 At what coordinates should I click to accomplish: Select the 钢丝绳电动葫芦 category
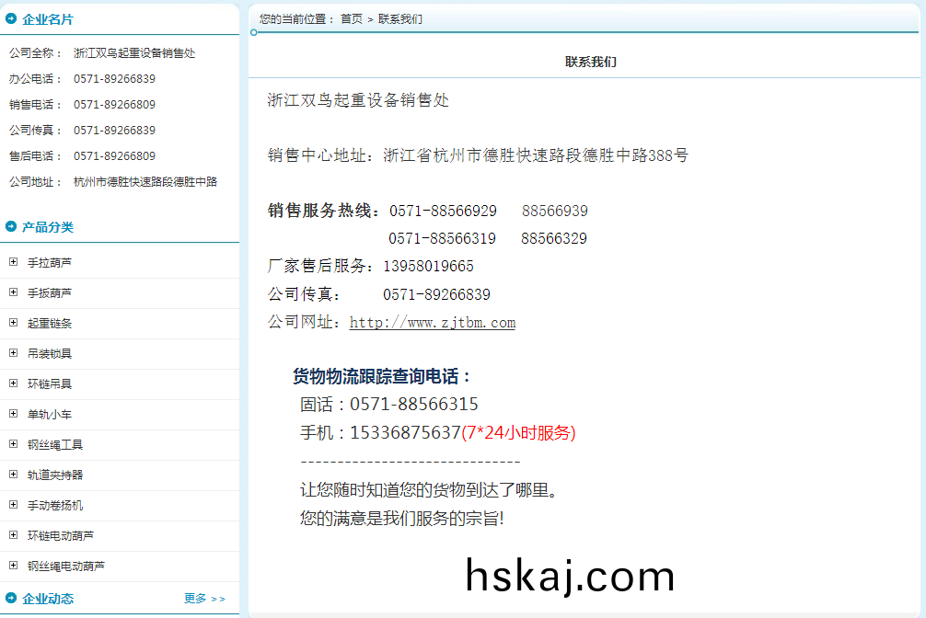(66, 566)
